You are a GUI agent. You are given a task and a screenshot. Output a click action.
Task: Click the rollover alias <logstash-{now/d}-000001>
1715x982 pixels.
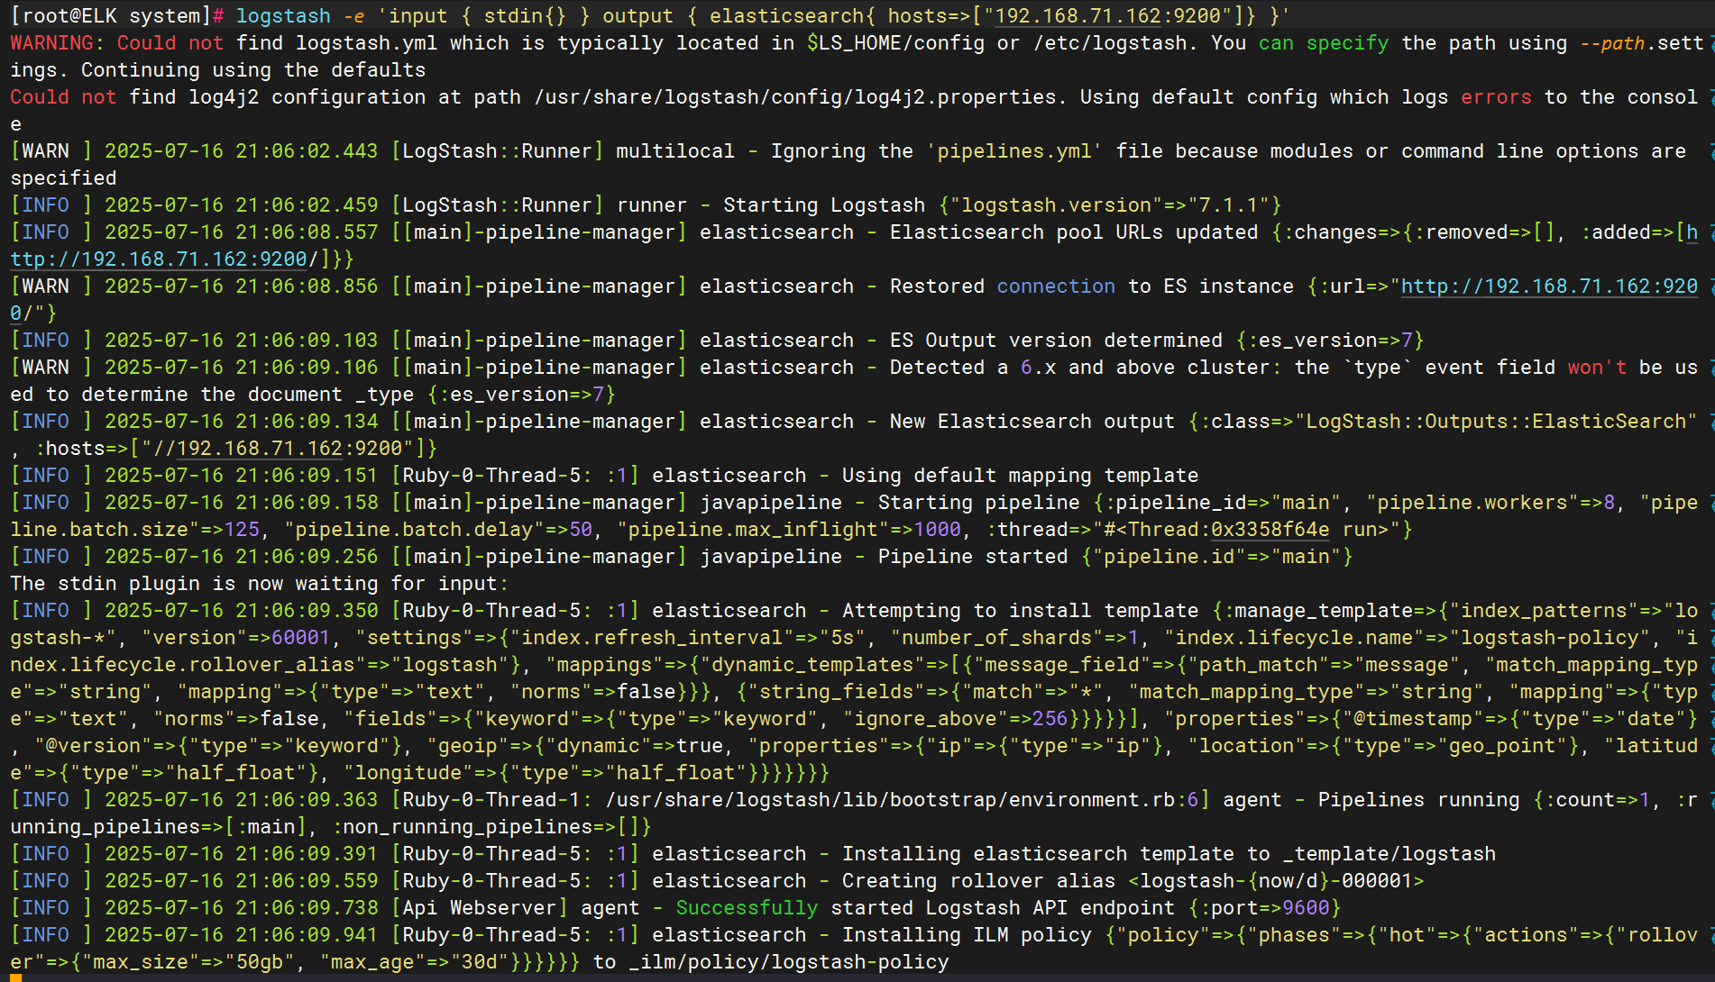click(1276, 881)
